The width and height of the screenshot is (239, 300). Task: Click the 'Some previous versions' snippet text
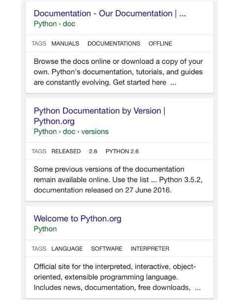pyautogui.click(x=118, y=180)
